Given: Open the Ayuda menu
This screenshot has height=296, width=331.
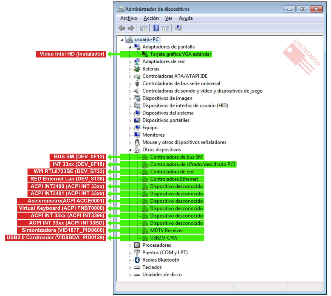Looking at the screenshot, I should (x=186, y=18).
